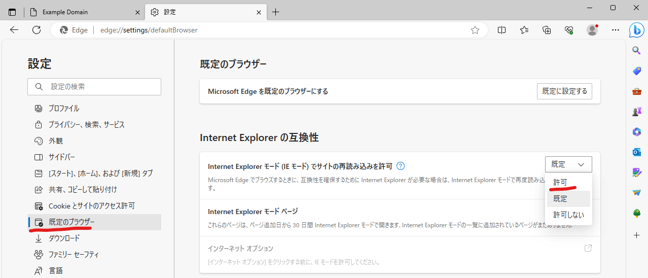
Task: Close the 設定 tab
Action: 260,12
